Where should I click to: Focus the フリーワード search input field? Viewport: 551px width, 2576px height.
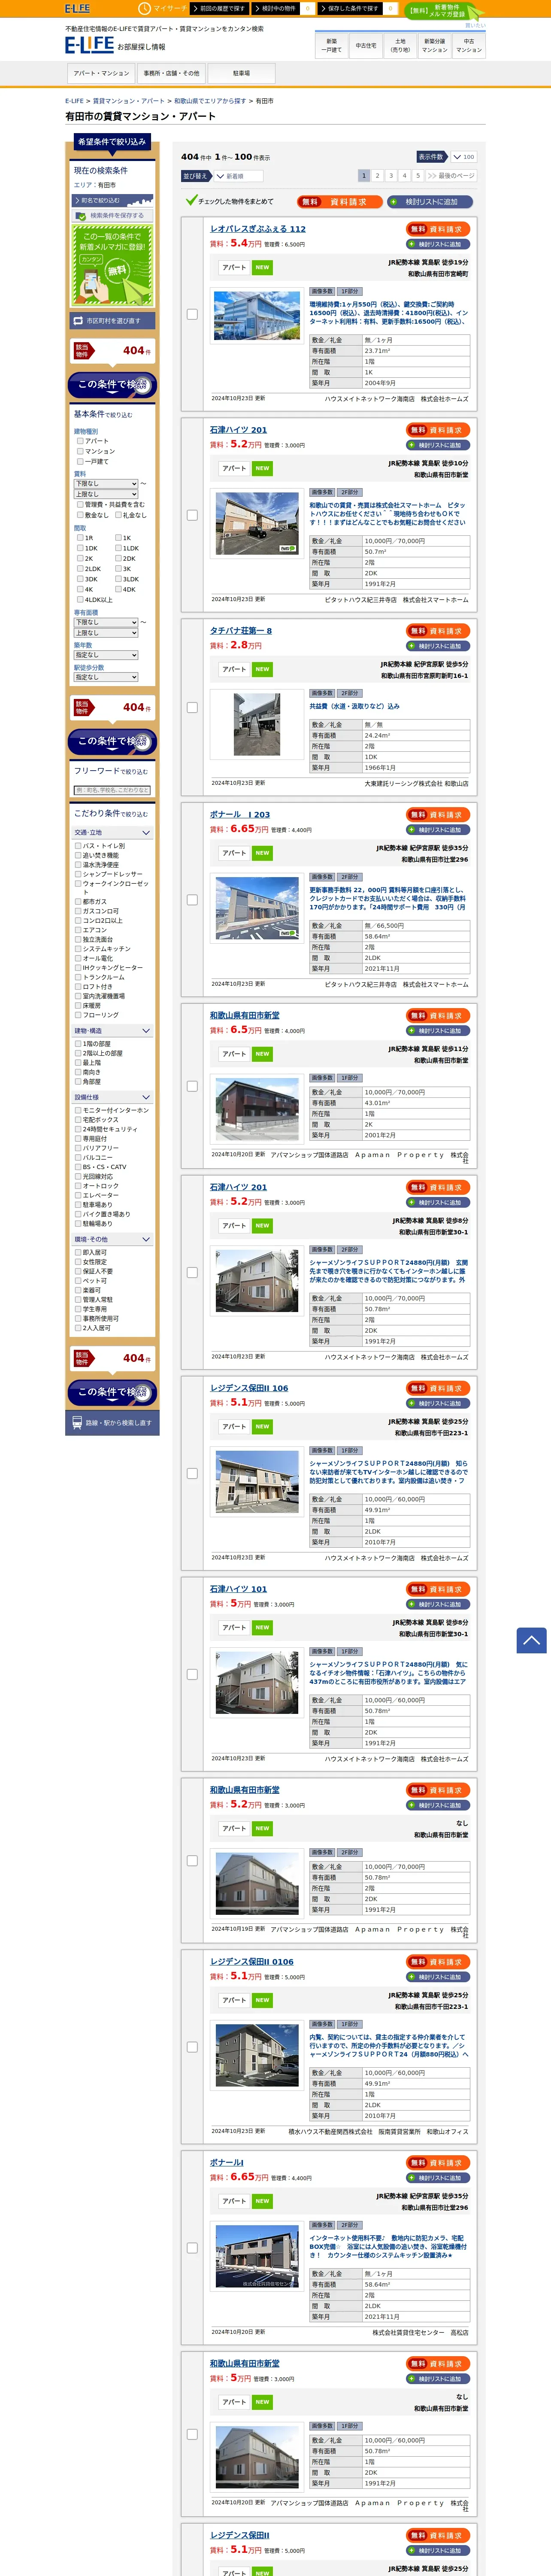[112, 790]
